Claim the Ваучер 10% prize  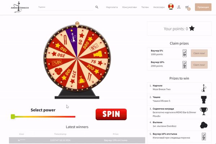(x=199, y=65)
